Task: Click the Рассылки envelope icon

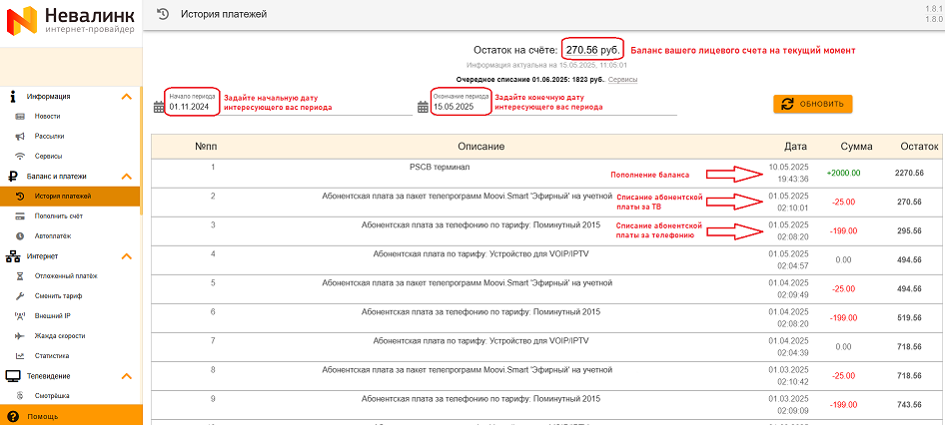Action: (x=20, y=137)
